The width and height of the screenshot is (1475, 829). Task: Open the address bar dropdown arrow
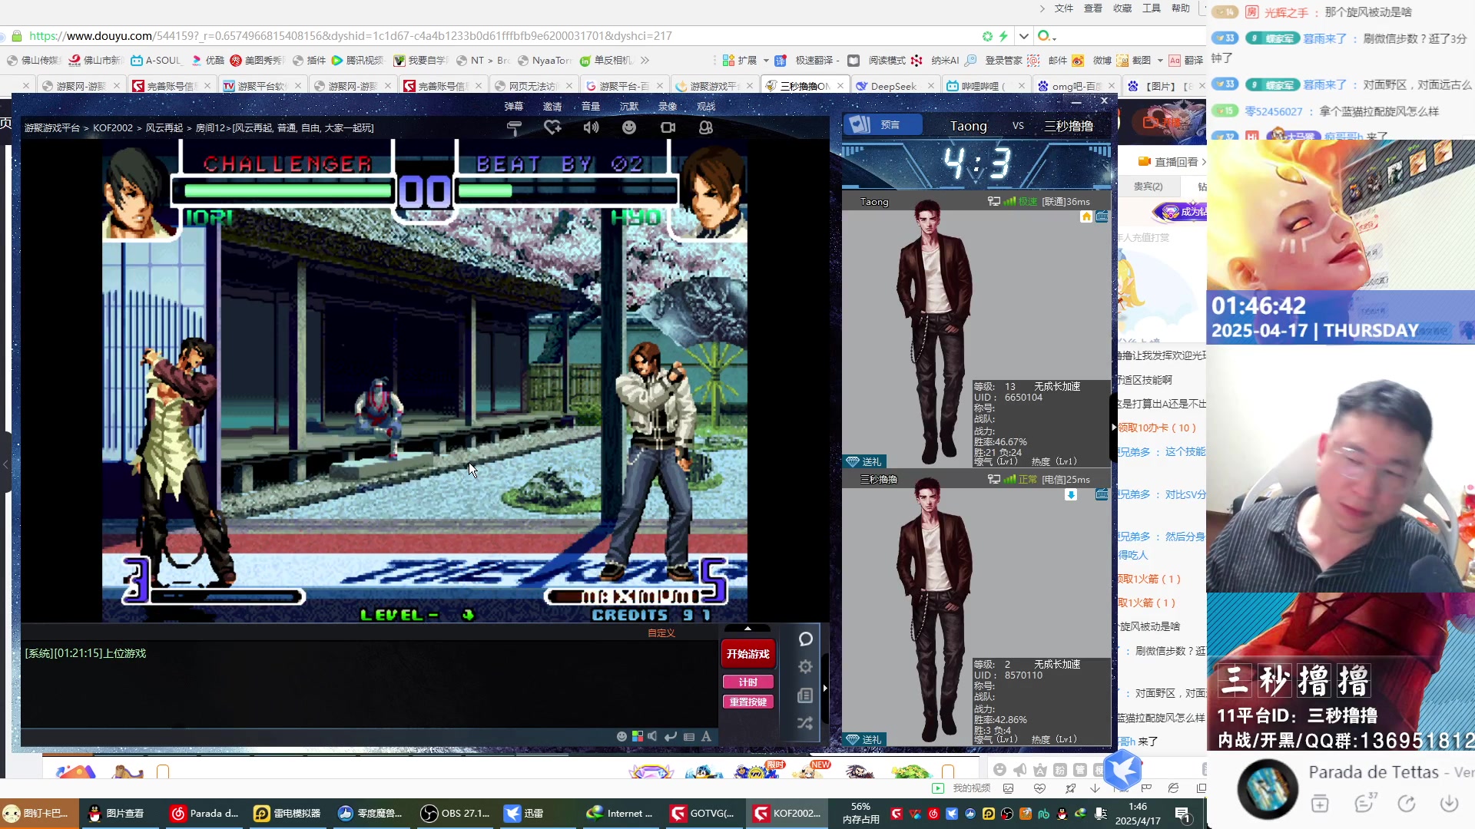(1024, 36)
